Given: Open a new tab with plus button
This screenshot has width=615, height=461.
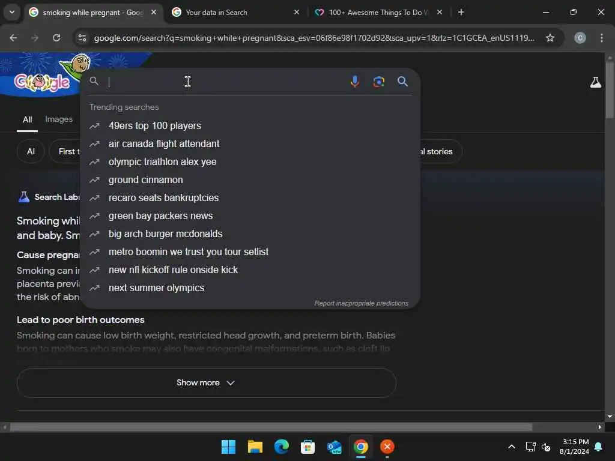Looking at the screenshot, I should point(461,12).
